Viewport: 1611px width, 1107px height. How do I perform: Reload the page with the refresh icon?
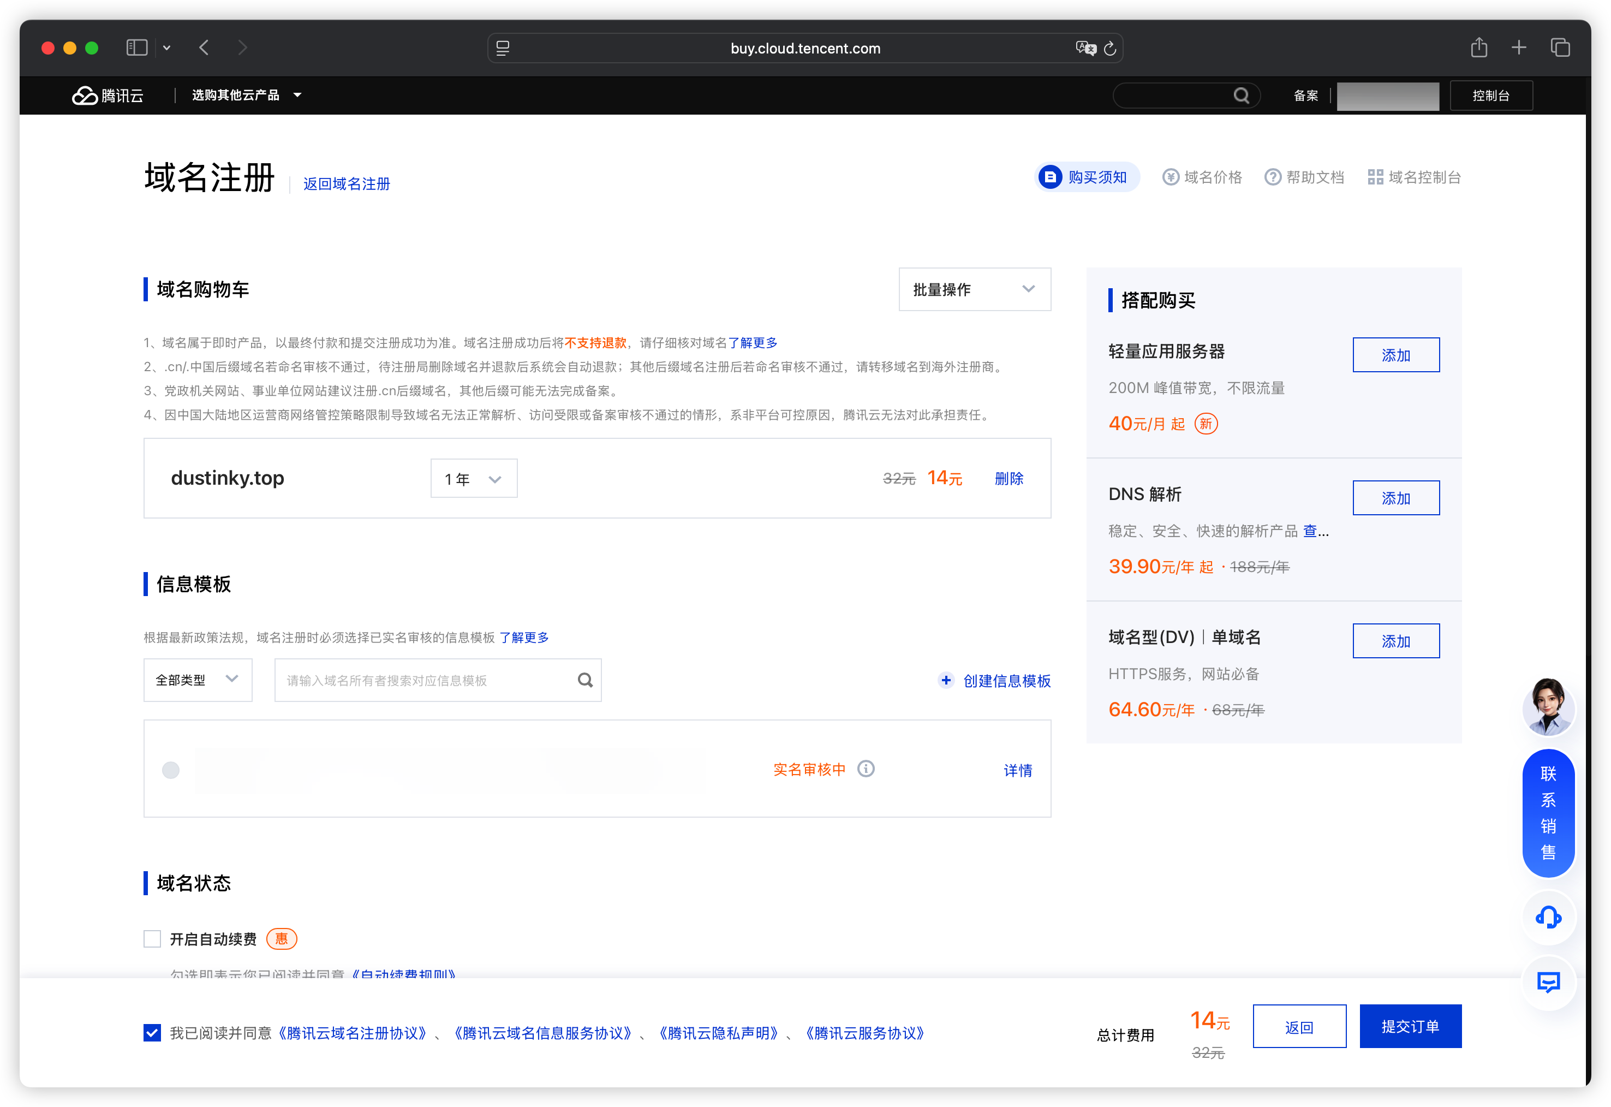(1109, 48)
